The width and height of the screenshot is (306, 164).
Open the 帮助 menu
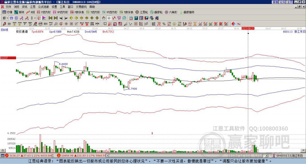pyautogui.click(x=92, y=7)
